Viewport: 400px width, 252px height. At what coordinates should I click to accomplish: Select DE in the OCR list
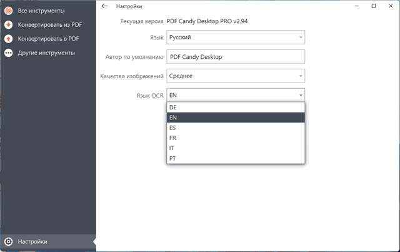click(x=236, y=108)
